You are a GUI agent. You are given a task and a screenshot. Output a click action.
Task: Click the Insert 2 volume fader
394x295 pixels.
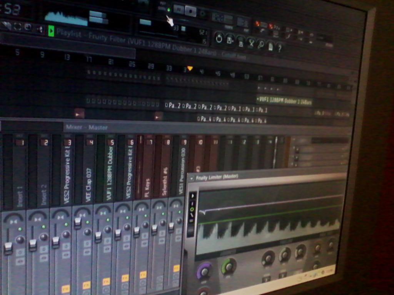[x=33, y=245]
